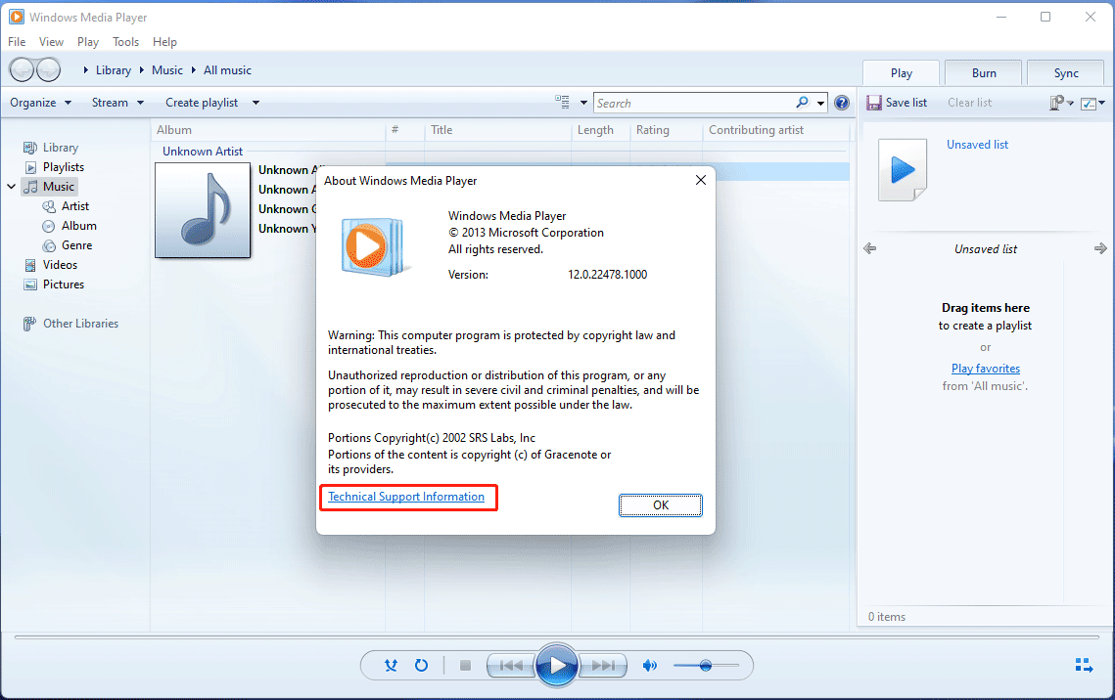Open the Play menu

pos(88,42)
